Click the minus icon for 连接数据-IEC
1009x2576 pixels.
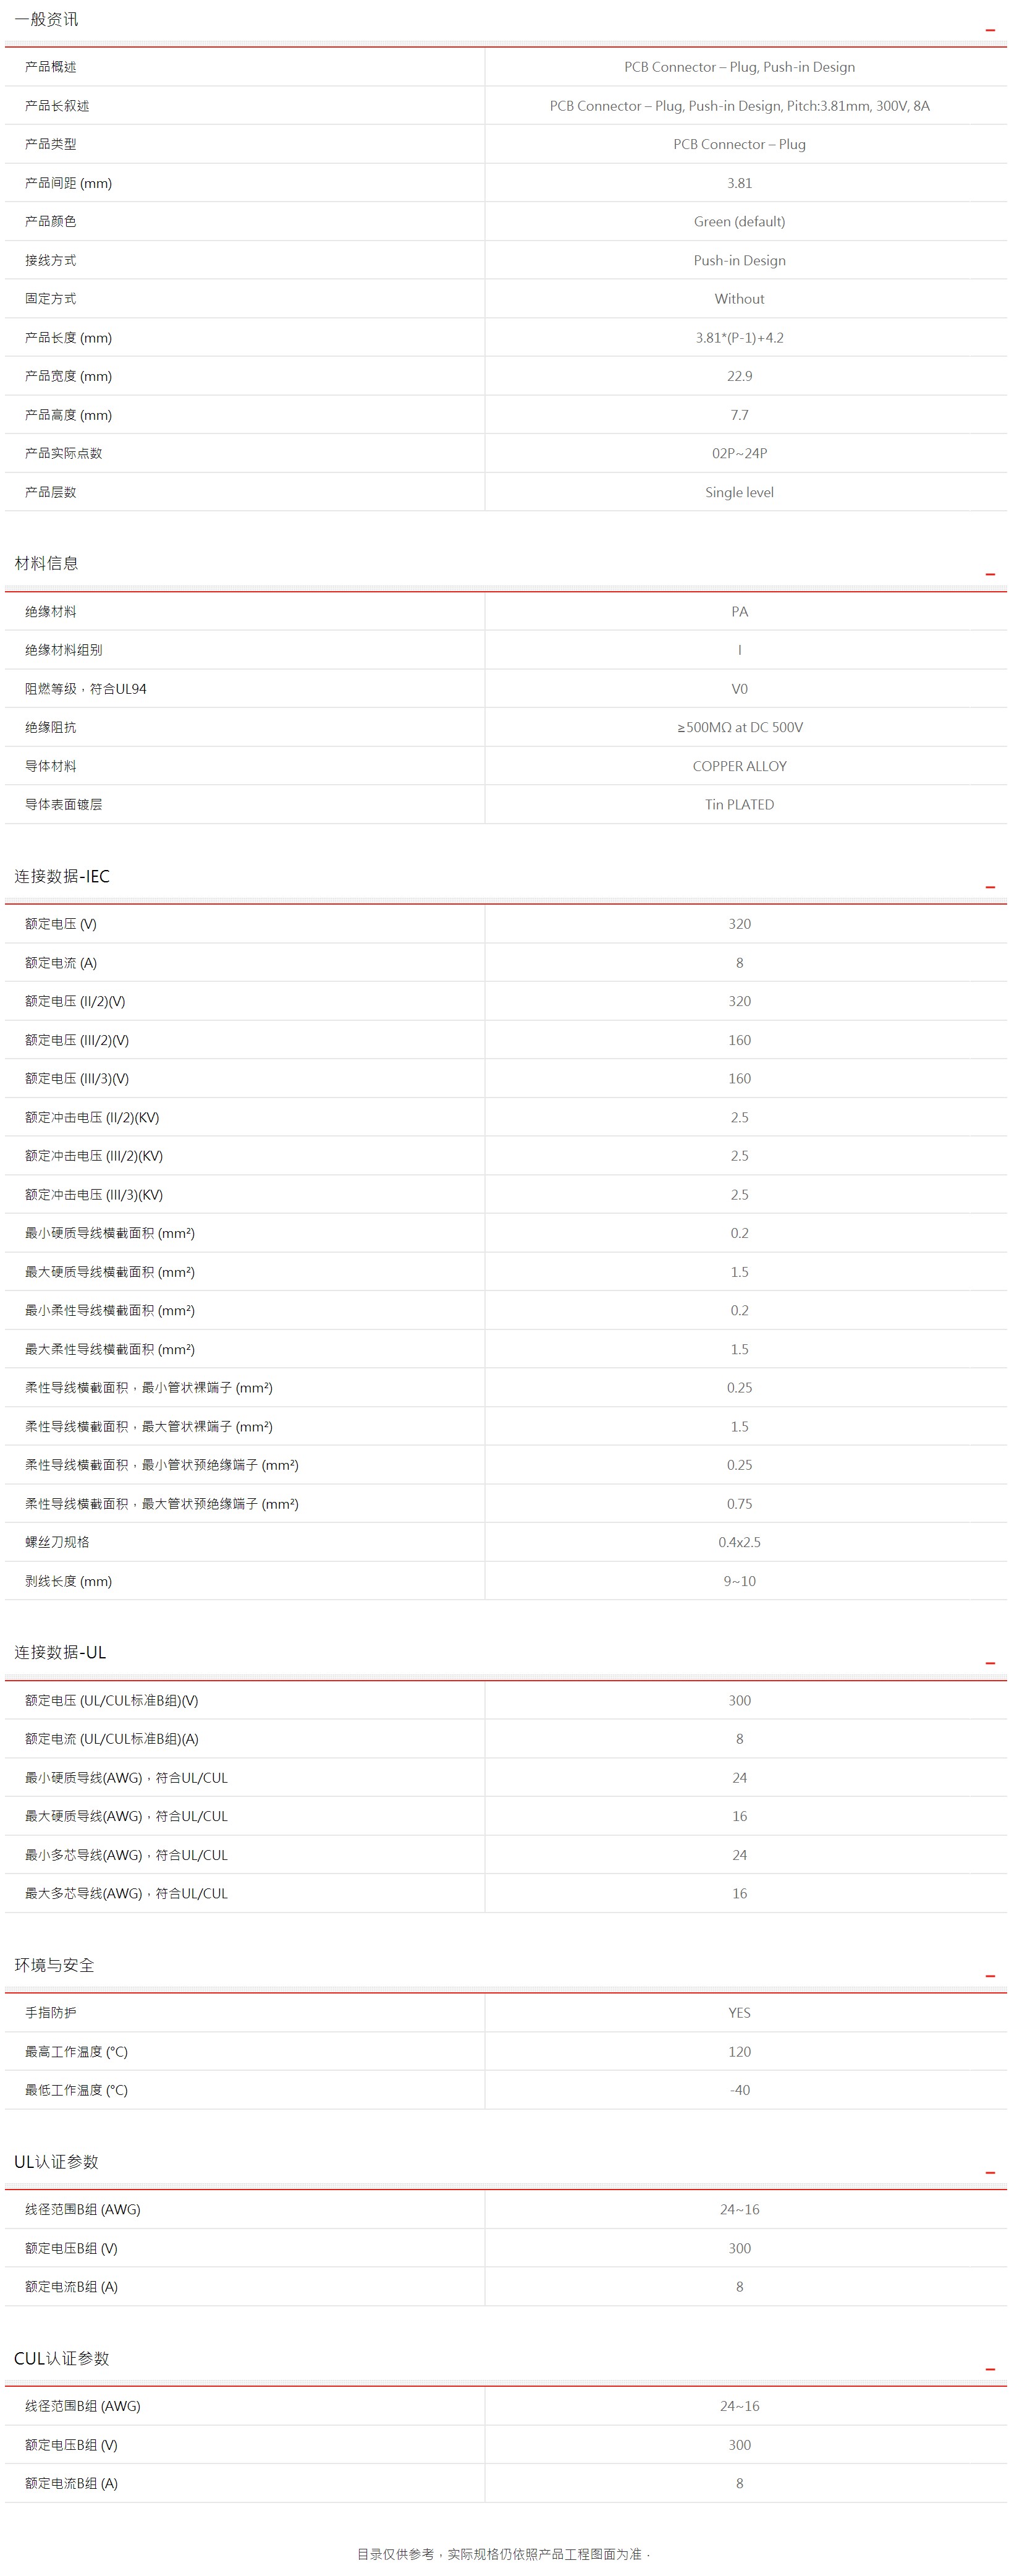pyautogui.click(x=990, y=887)
